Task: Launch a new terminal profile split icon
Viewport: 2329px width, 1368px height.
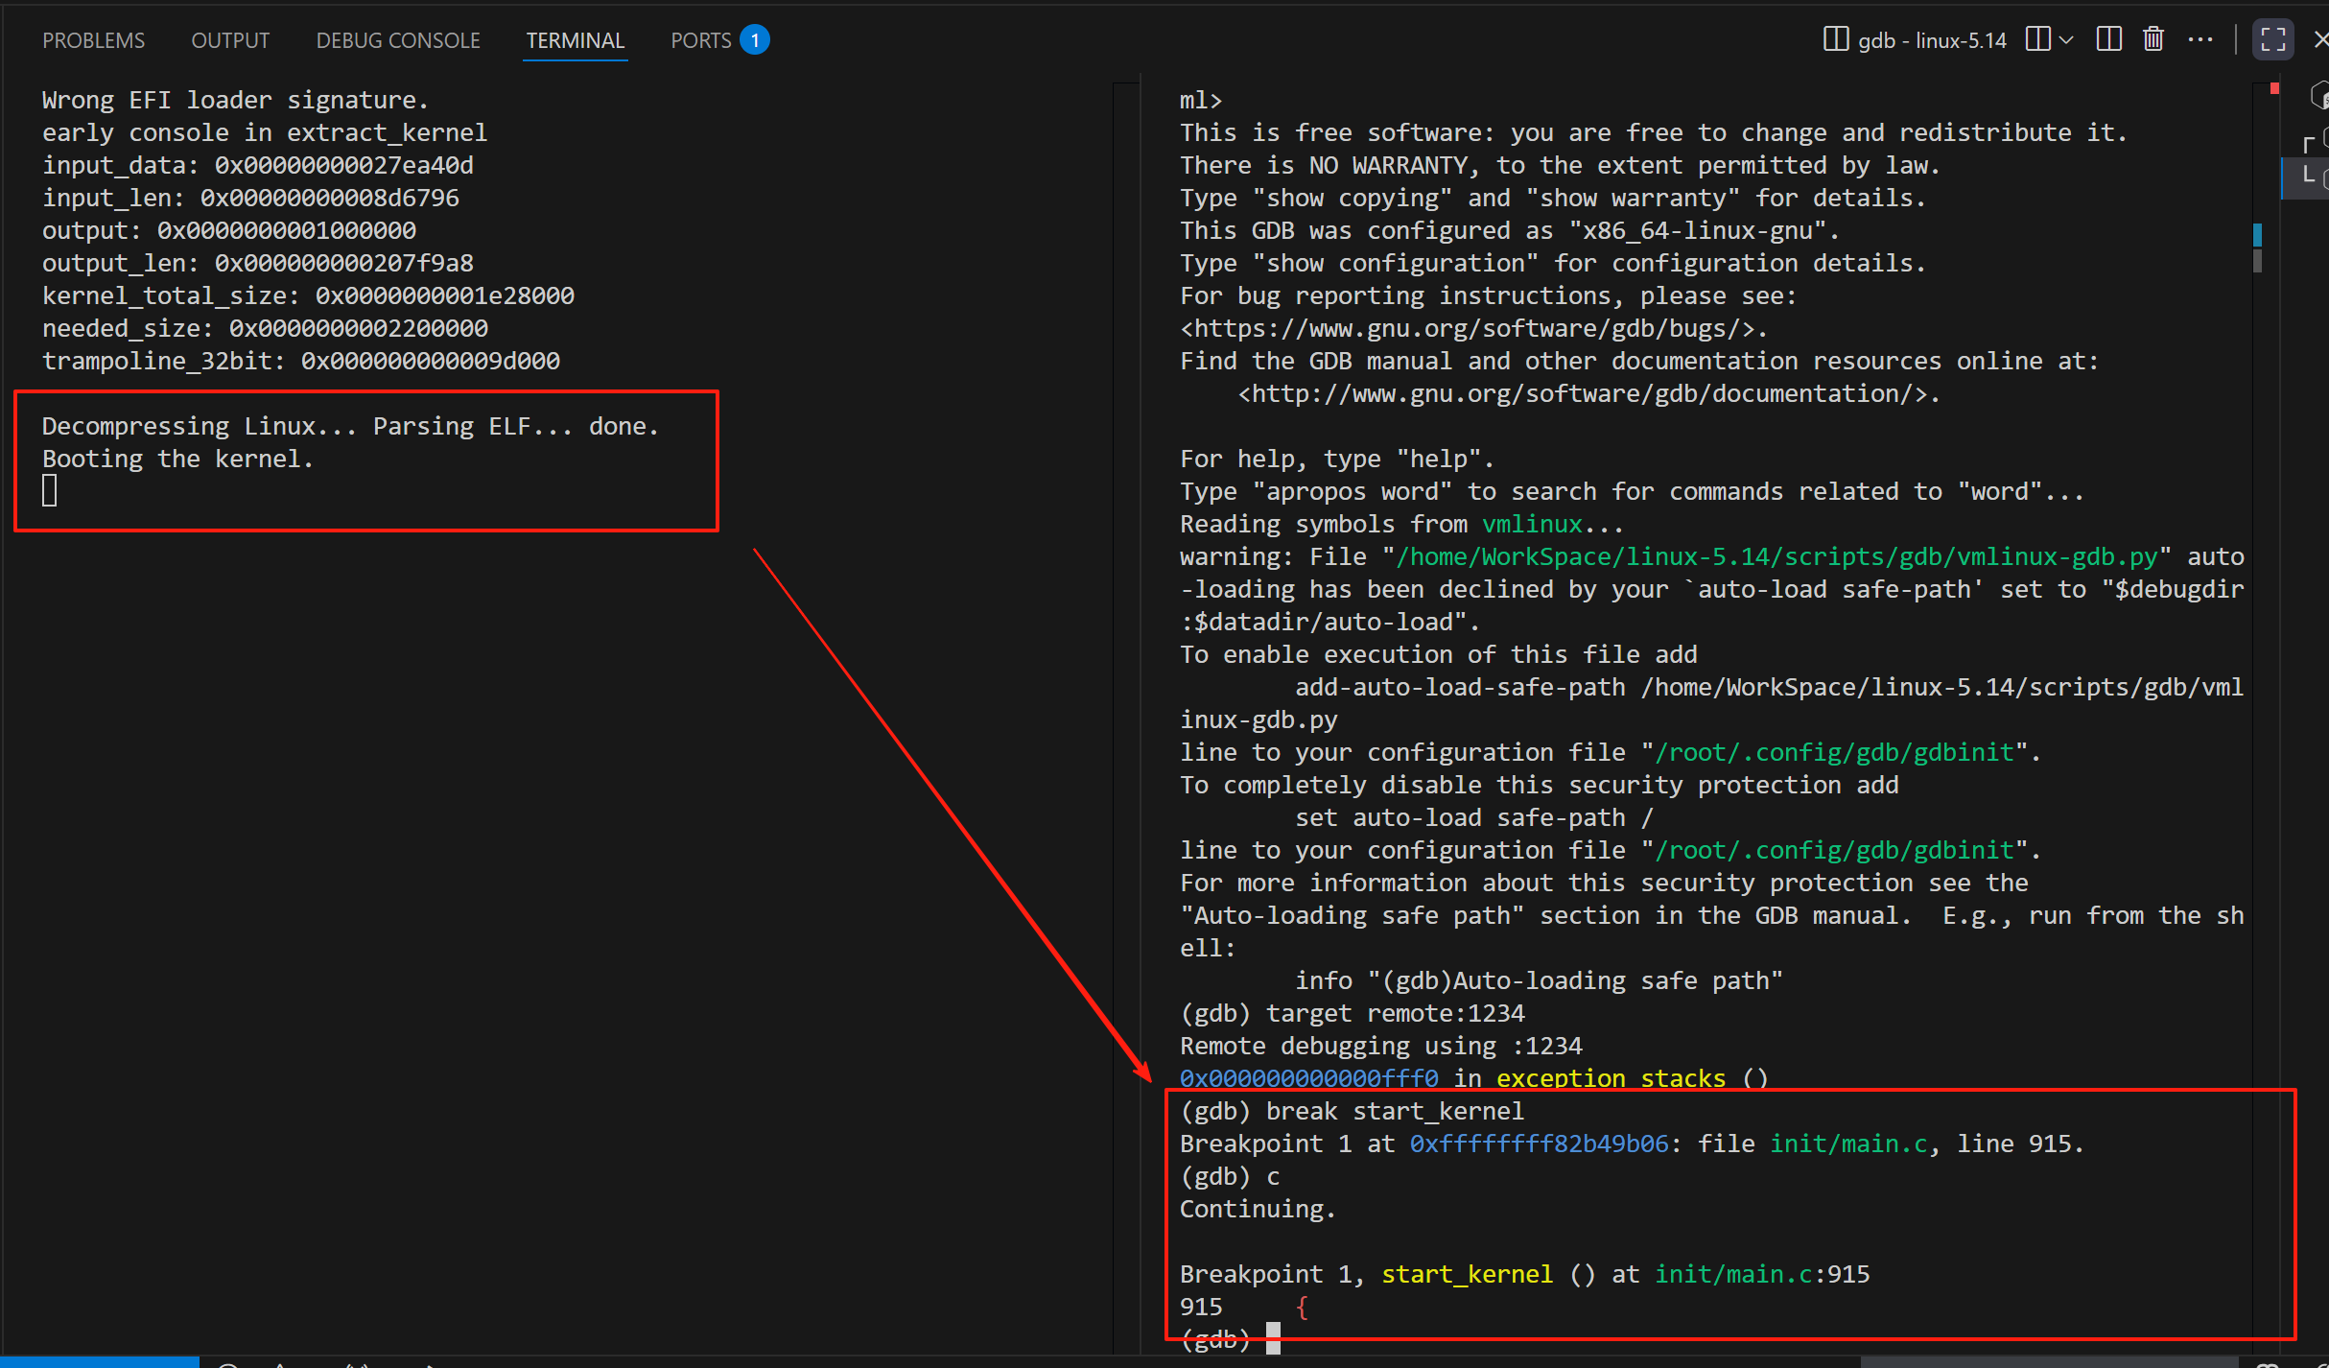Action: click(x=2038, y=39)
